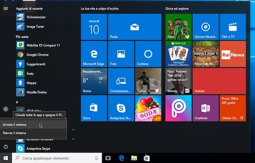Expand Accessori Windows folder chevron

pyautogui.click(x=73, y=139)
